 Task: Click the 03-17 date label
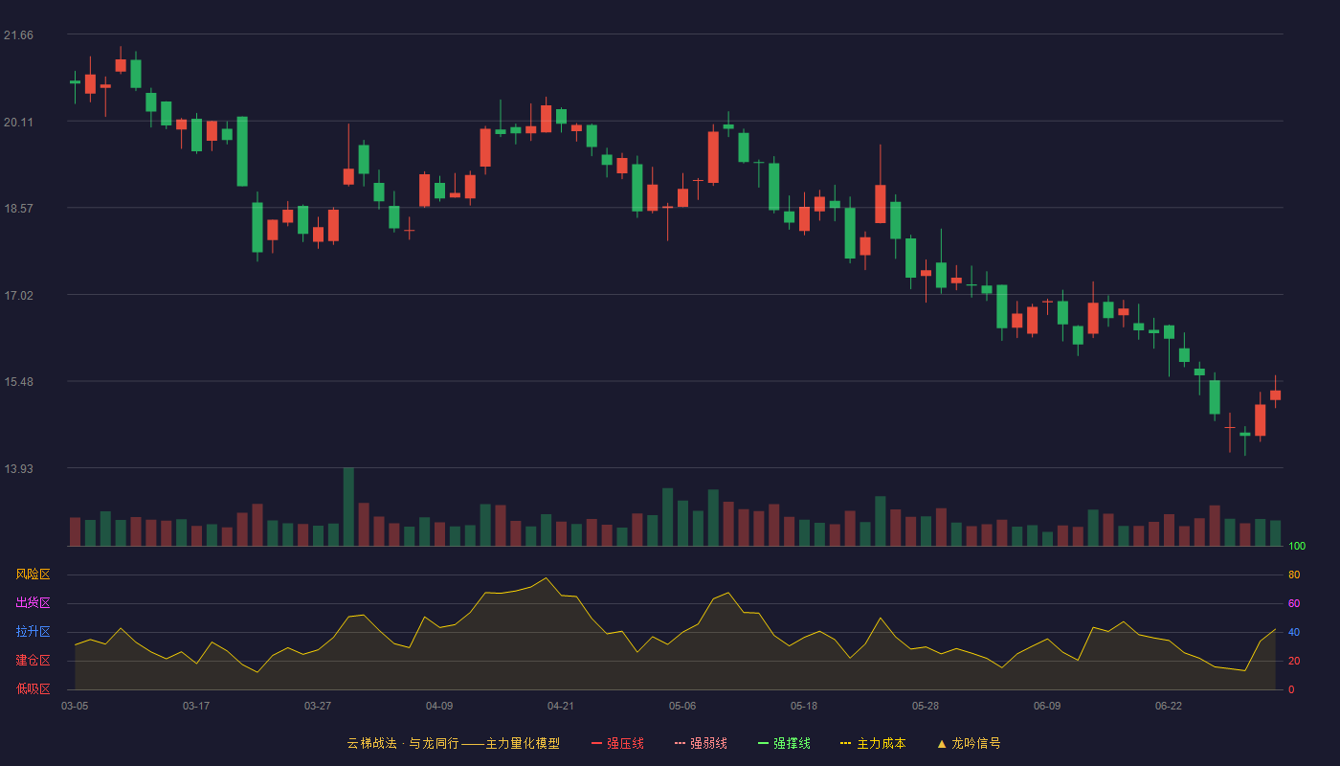tap(196, 706)
